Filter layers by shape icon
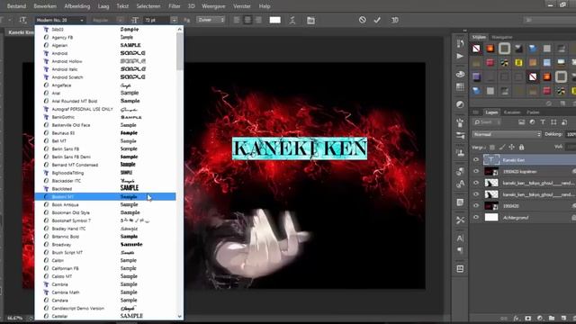The width and height of the screenshot is (576, 324). [x=553, y=122]
